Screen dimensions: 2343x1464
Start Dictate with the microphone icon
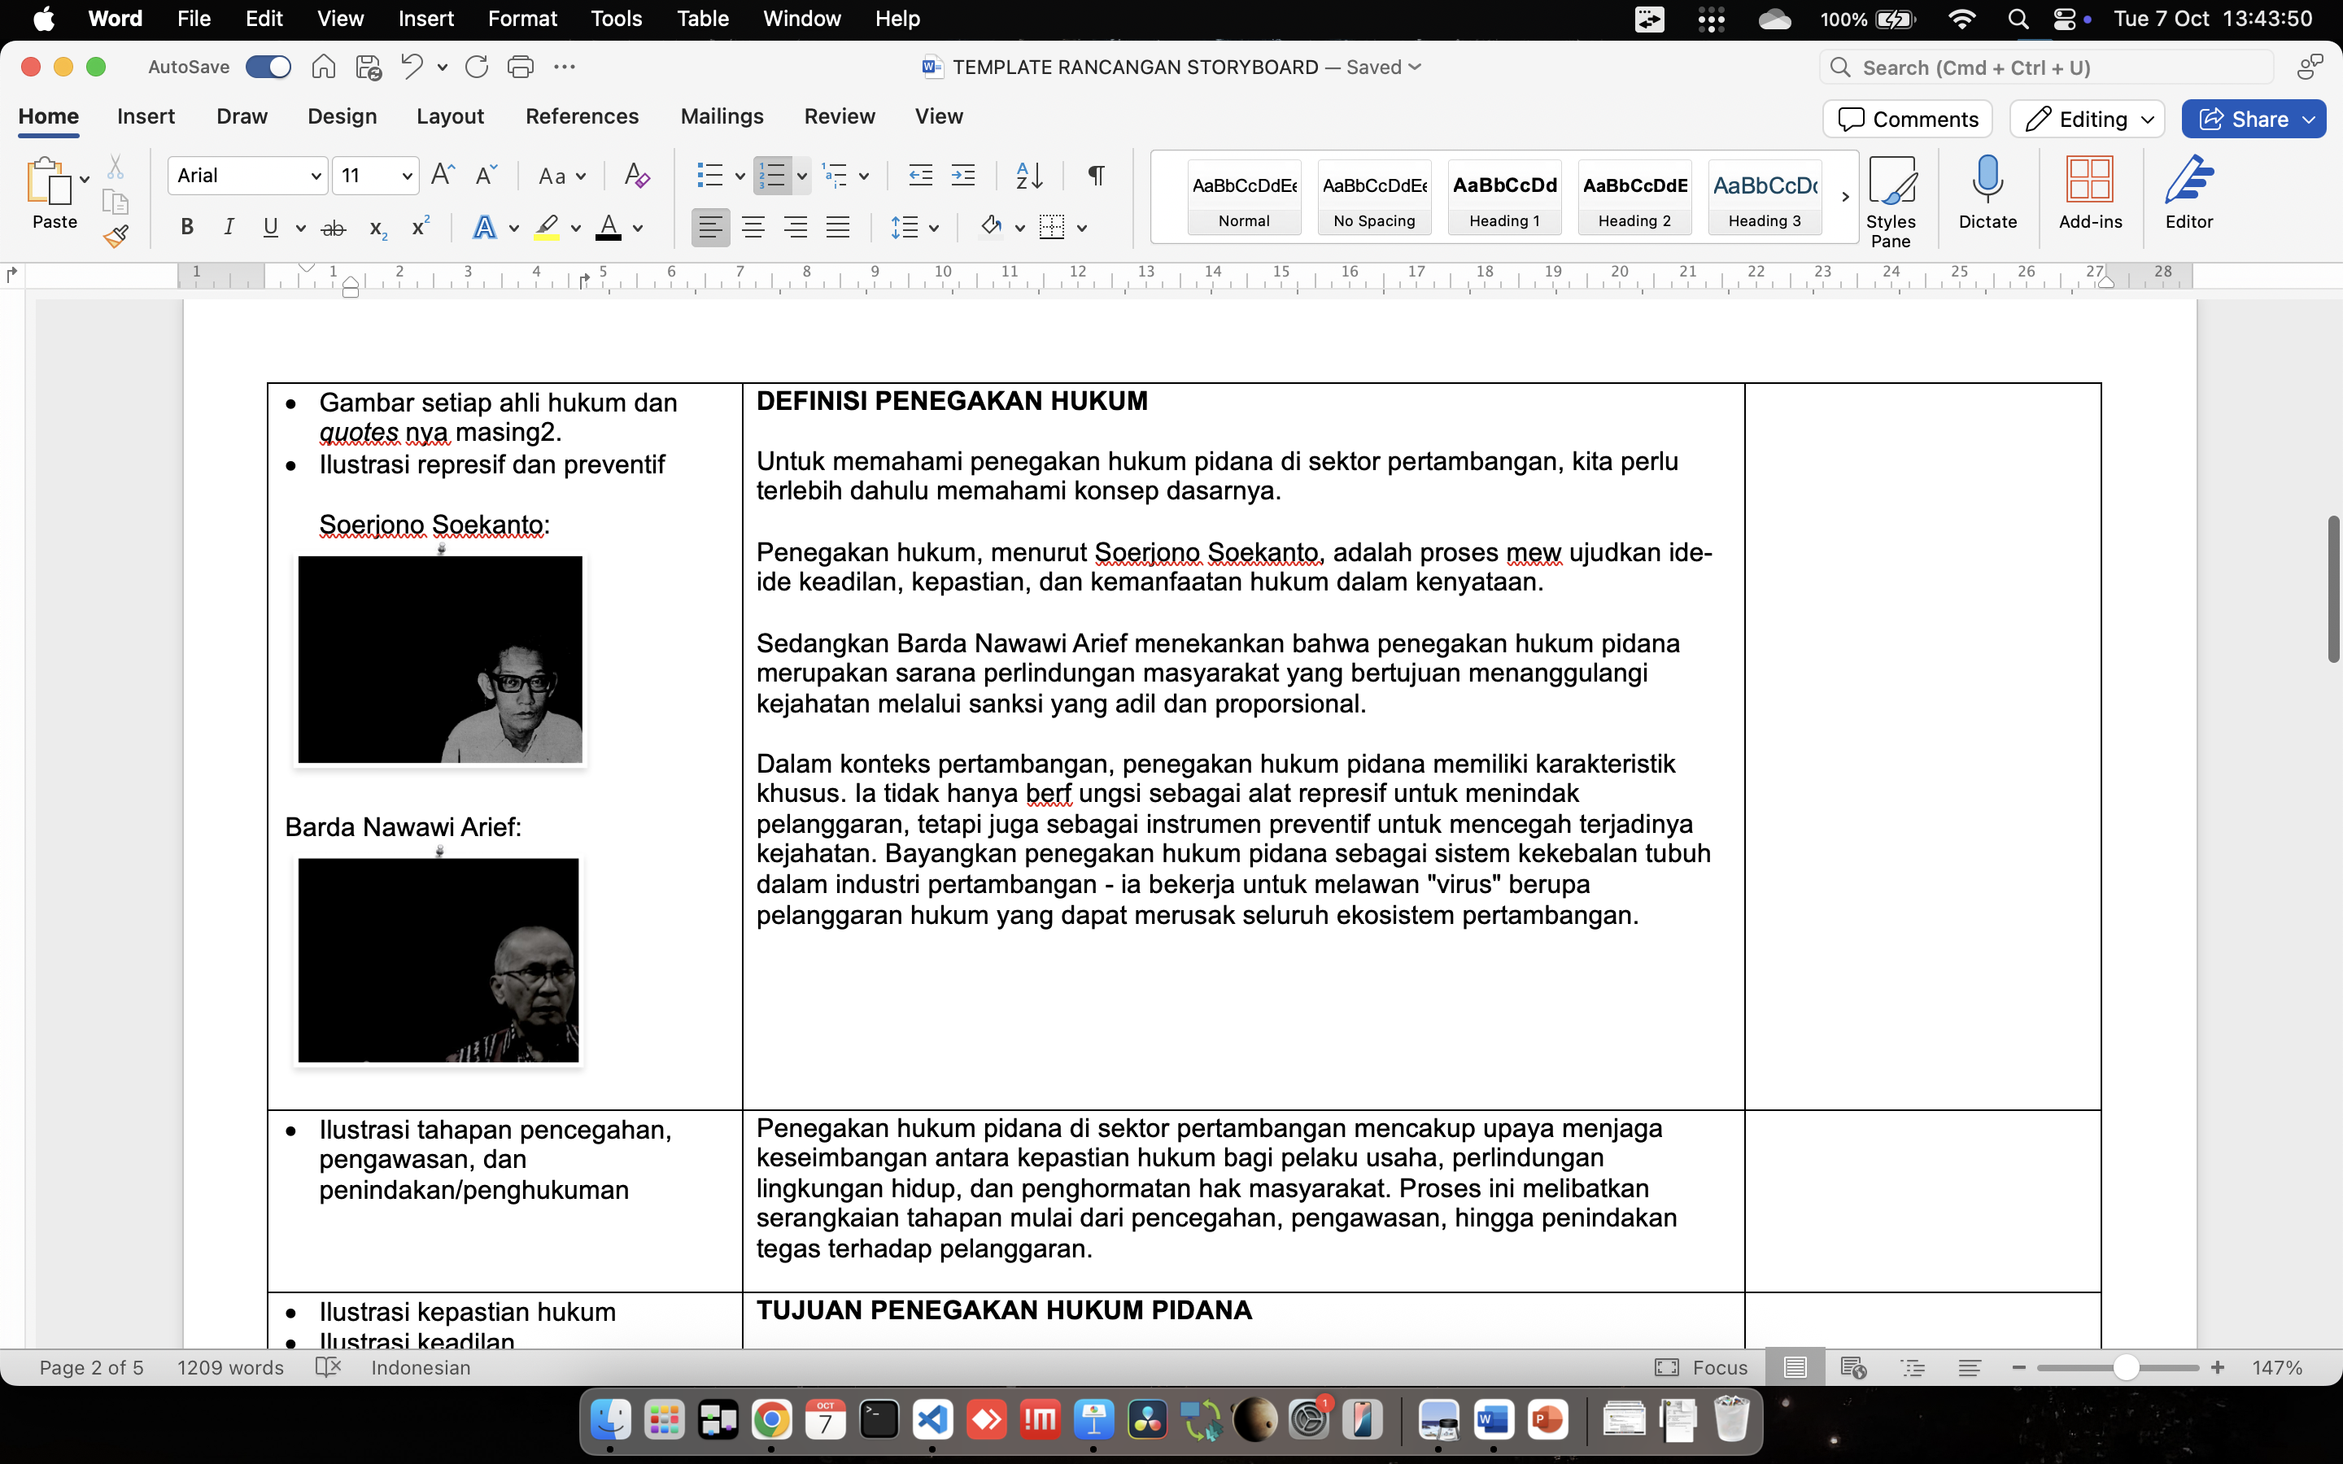pyautogui.click(x=1987, y=193)
